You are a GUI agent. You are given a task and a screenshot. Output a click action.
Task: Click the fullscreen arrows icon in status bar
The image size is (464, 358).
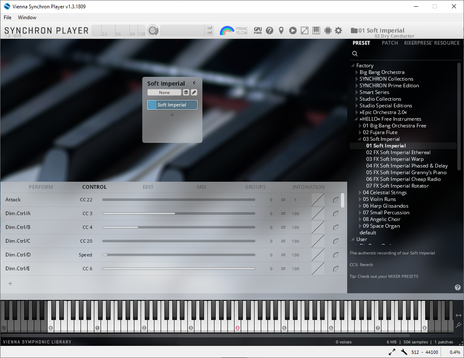(392, 352)
